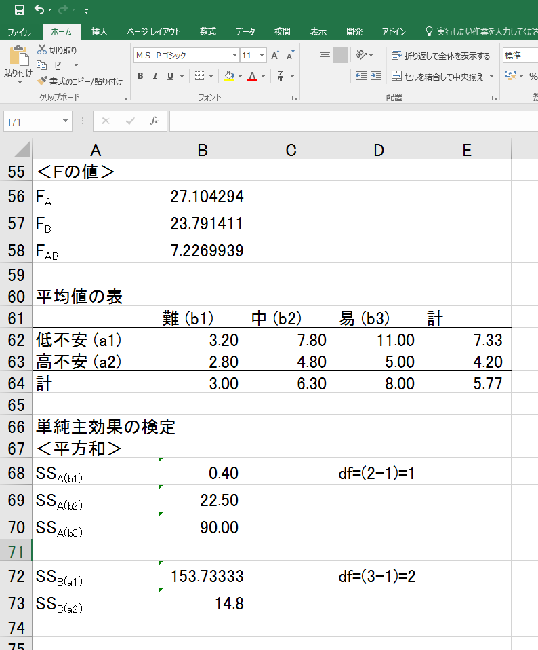Click the formula bar enter checkmark

[130, 121]
